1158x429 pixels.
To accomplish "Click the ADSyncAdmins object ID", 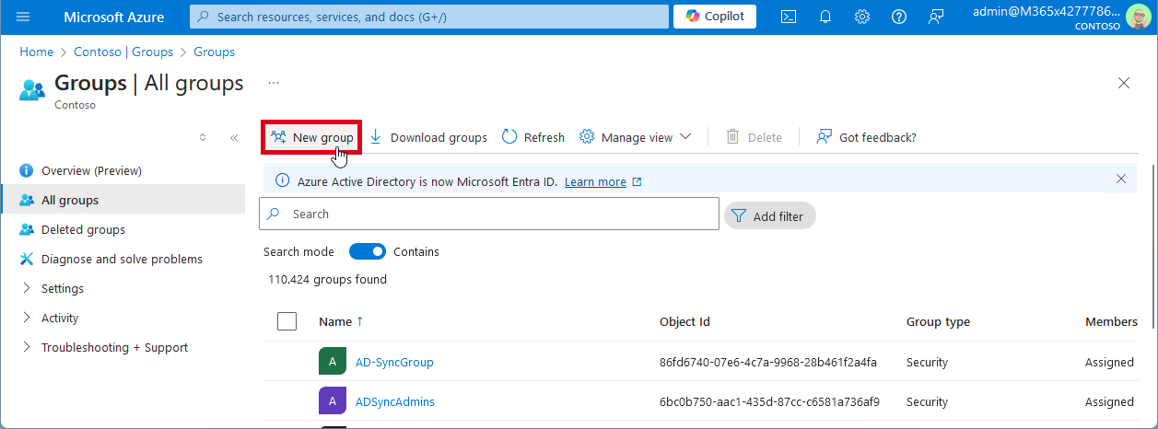I will pyautogui.click(x=769, y=401).
